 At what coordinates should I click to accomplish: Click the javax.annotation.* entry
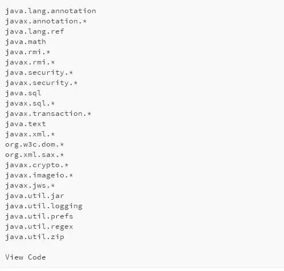[46, 21]
